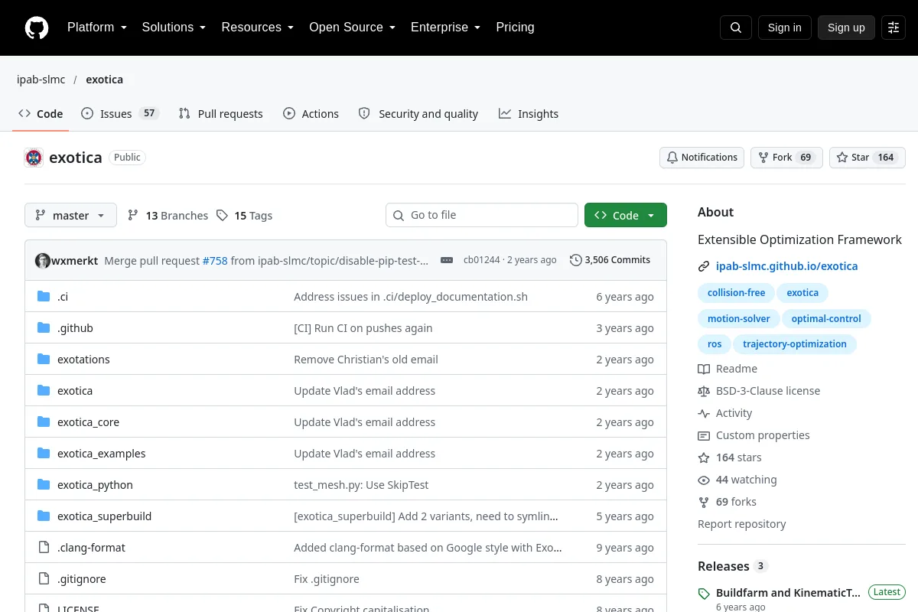Select the motion-solver topic tag
The width and height of the screenshot is (918, 612).
[x=738, y=319]
